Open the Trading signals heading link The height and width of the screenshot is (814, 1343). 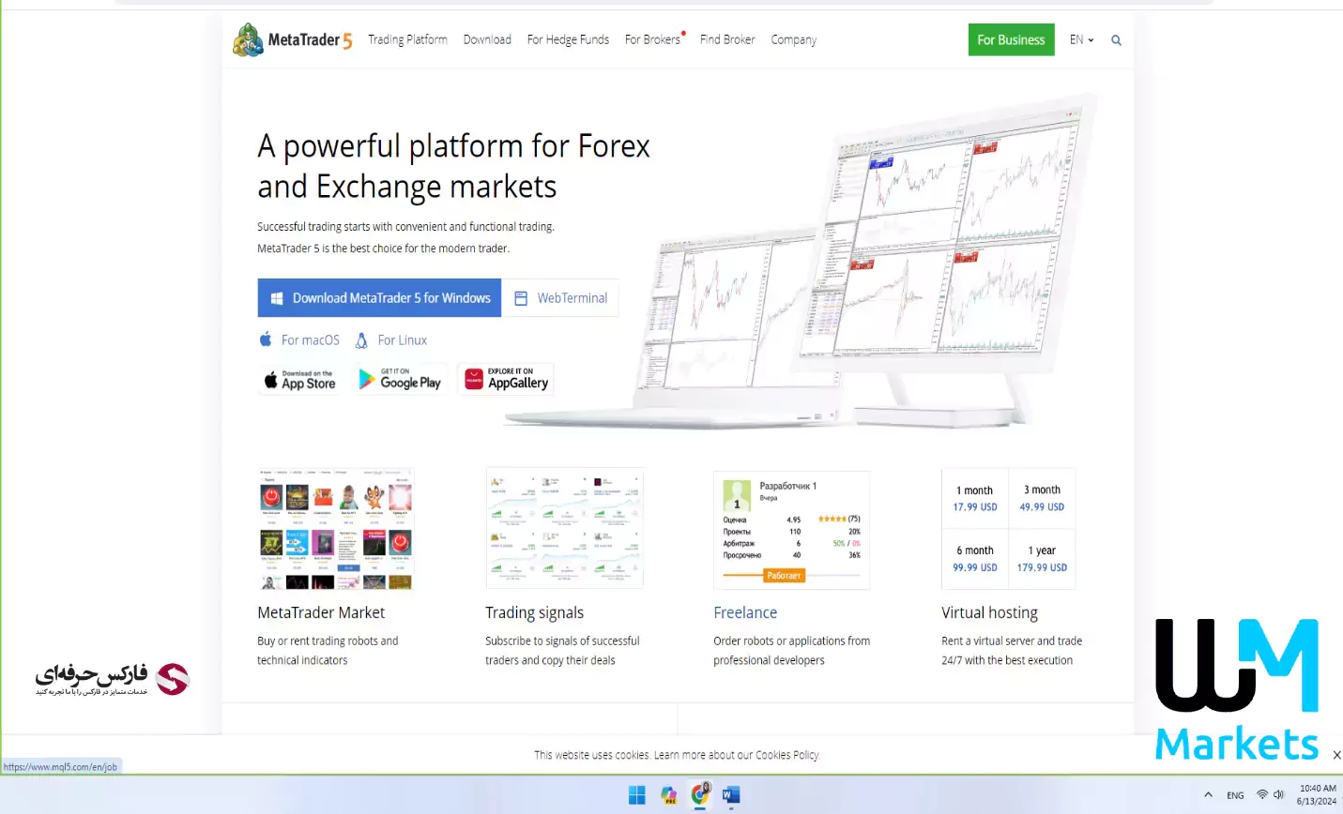coord(535,612)
